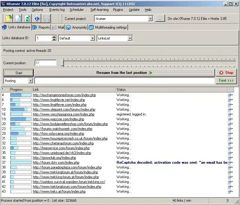
Task: Click the open folder toolbar icon
Action: pos(9,18)
